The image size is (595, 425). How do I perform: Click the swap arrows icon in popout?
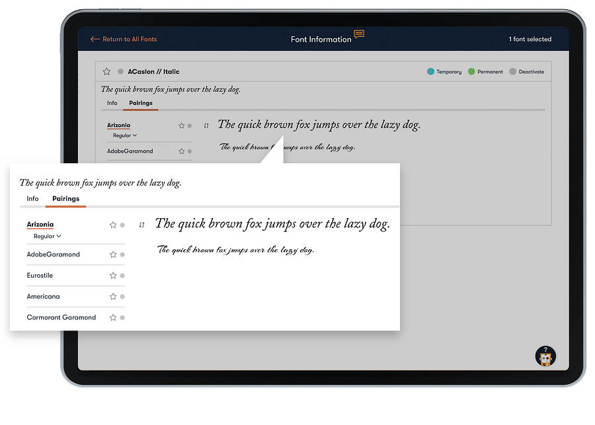142,225
